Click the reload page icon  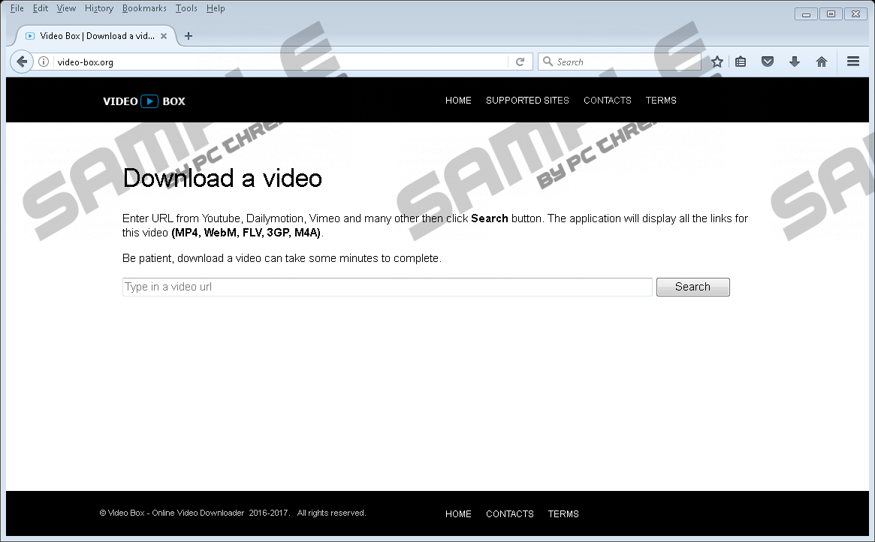point(520,62)
